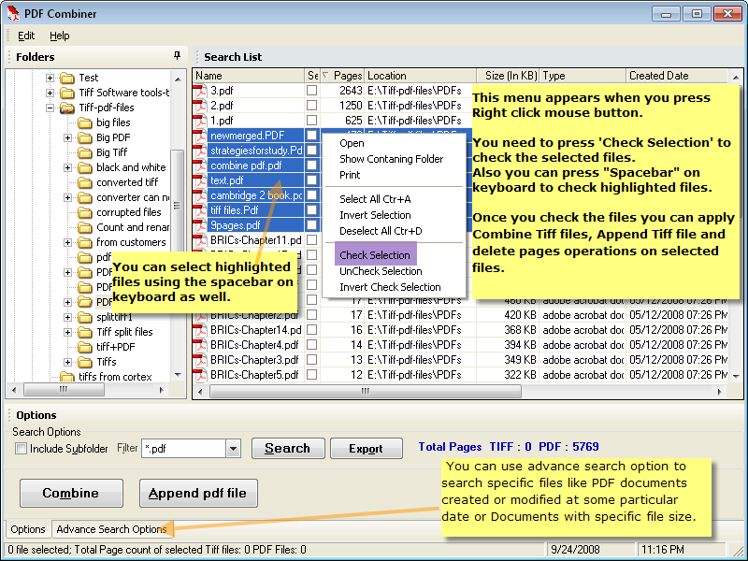The width and height of the screenshot is (748, 561).
Task: Click the Append pdf file button
Action: (198, 494)
